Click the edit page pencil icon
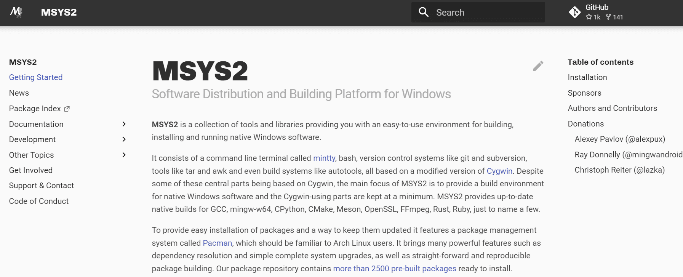 [x=538, y=66]
